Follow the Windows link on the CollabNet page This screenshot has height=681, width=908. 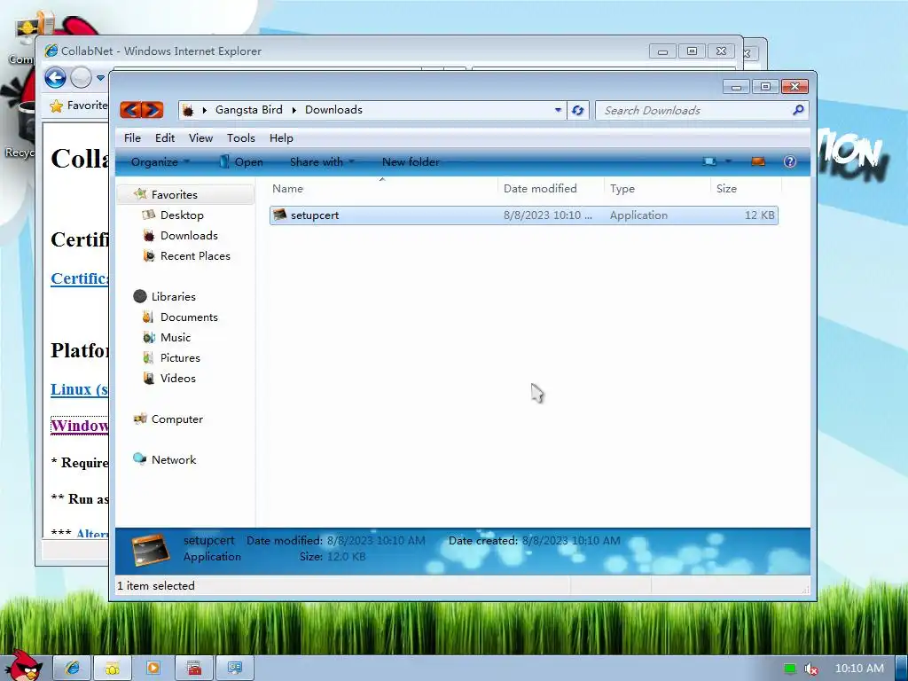pos(79,426)
